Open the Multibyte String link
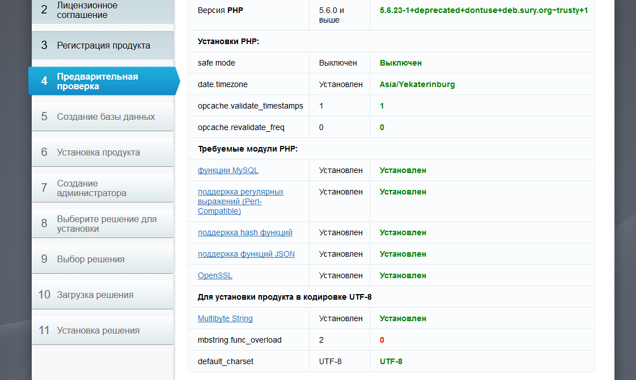636x380 pixels. coord(225,318)
